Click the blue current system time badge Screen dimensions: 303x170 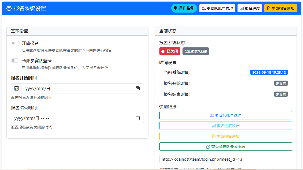(269, 72)
